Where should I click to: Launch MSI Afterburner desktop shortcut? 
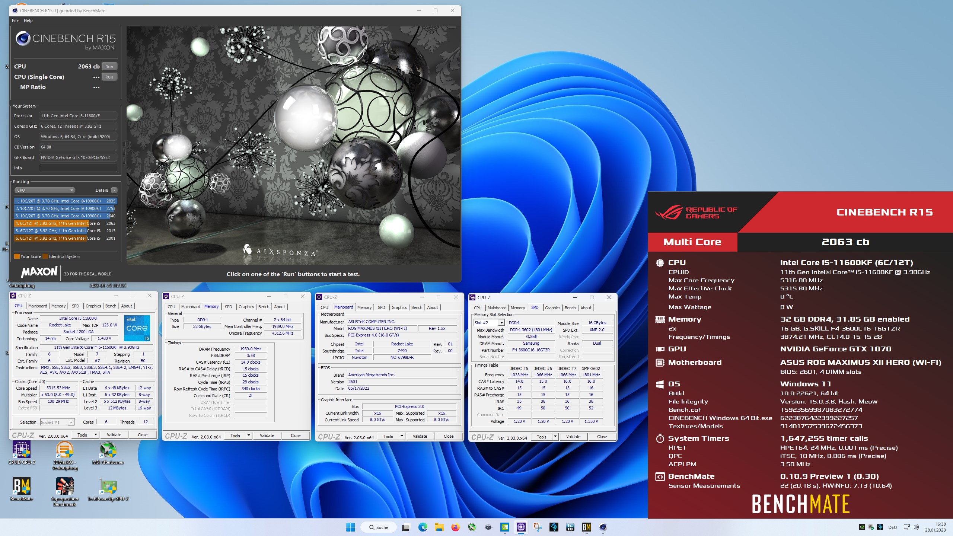[108, 452]
